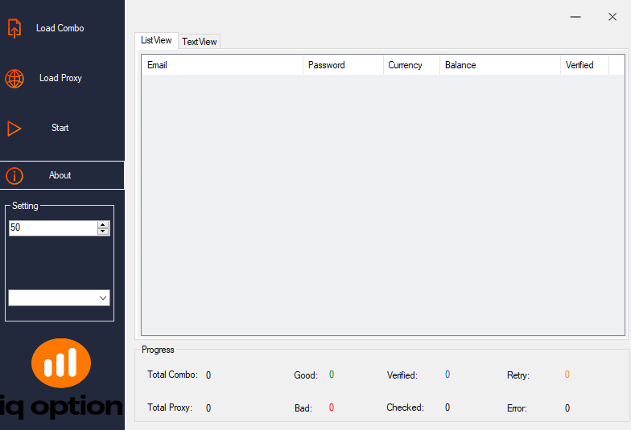Click the red Bad count value
This screenshot has width=631, height=430.
(x=332, y=407)
